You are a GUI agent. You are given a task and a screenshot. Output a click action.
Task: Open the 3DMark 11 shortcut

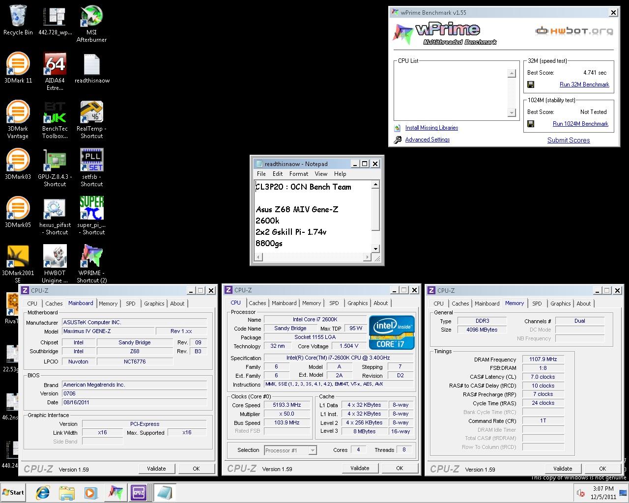[18, 68]
